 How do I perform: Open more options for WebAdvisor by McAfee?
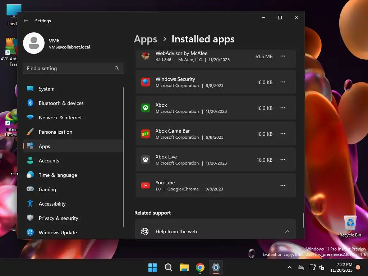(x=283, y=56)
